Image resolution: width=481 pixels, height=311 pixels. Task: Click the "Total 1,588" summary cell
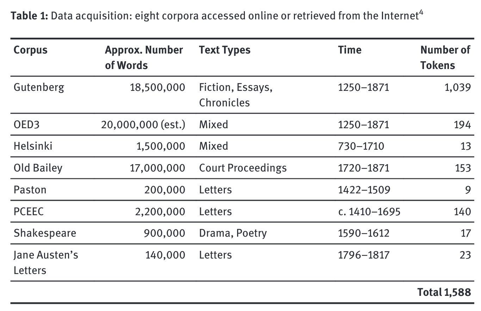coord(444,292)
